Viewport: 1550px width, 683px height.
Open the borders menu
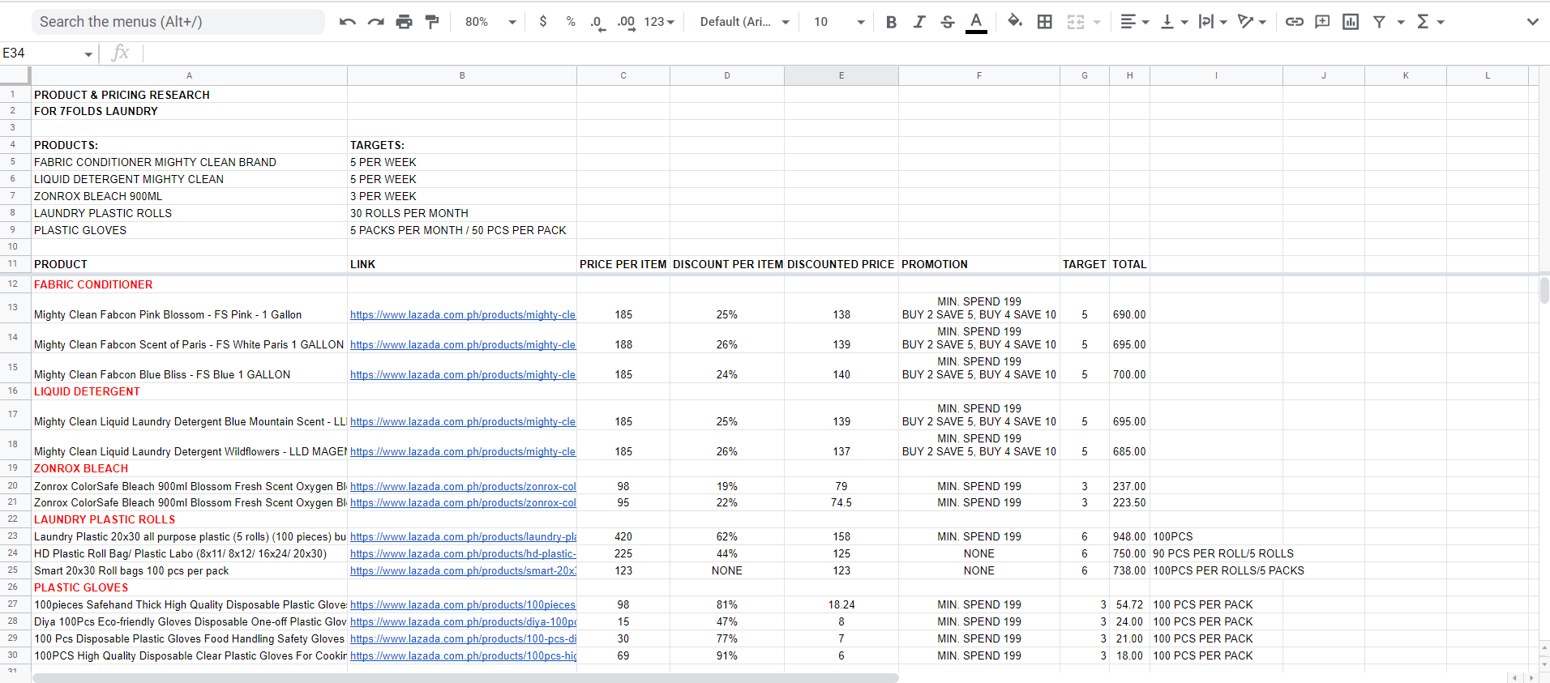point(1045,22)
